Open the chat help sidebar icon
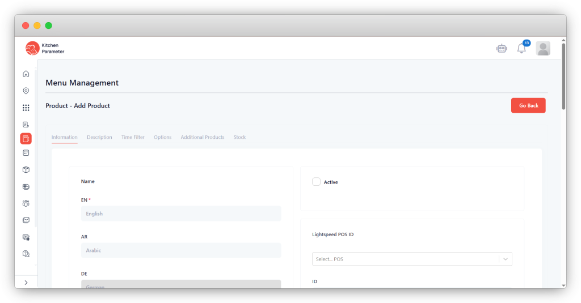Image resolution: width=581 pixels, height=303 pixels. pos(26,254)
